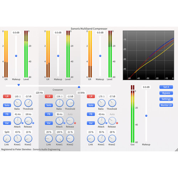Click the low band Link knob
The width and height of the screenshot is (178, 178).
pyautogui.click(x=7, y=138)
